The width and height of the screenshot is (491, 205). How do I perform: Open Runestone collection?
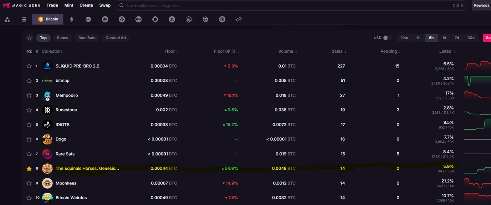(x=66, y=110)
